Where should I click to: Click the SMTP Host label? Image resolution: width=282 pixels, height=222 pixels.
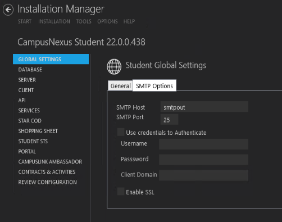(131, 107)
